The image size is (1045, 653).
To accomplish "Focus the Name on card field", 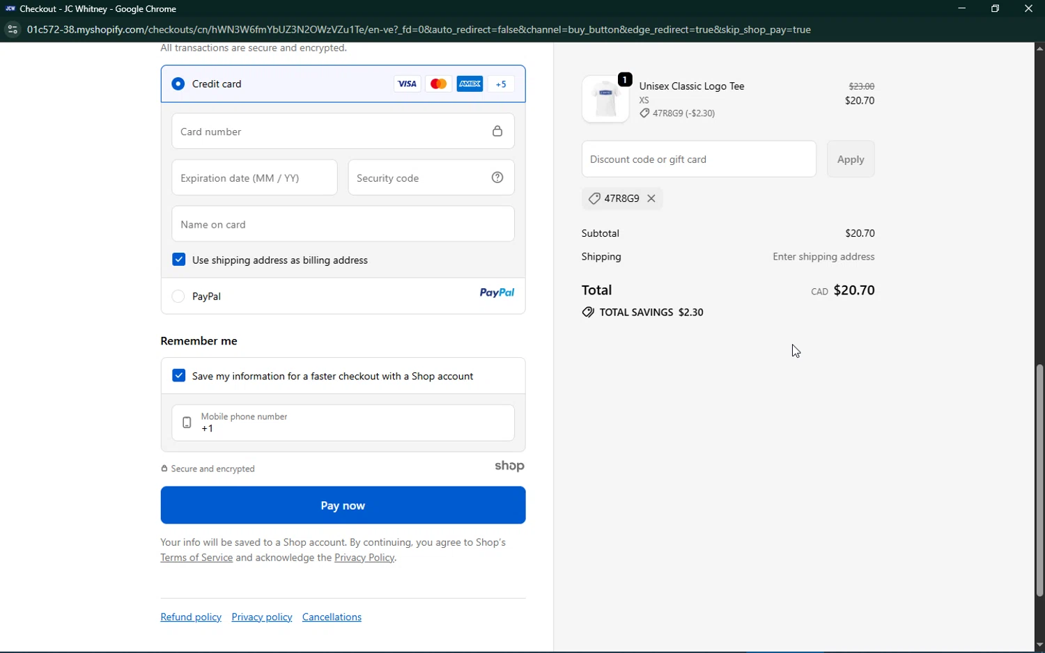I will [x=343, y=224].
